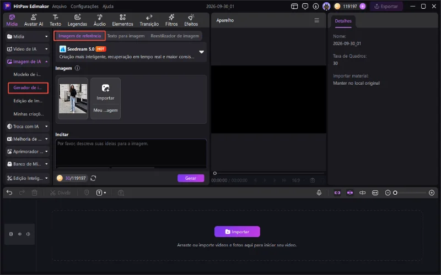Click the timeline zoom slider handle
Viewport: 441px width, 275px height.
click(395, 193)
